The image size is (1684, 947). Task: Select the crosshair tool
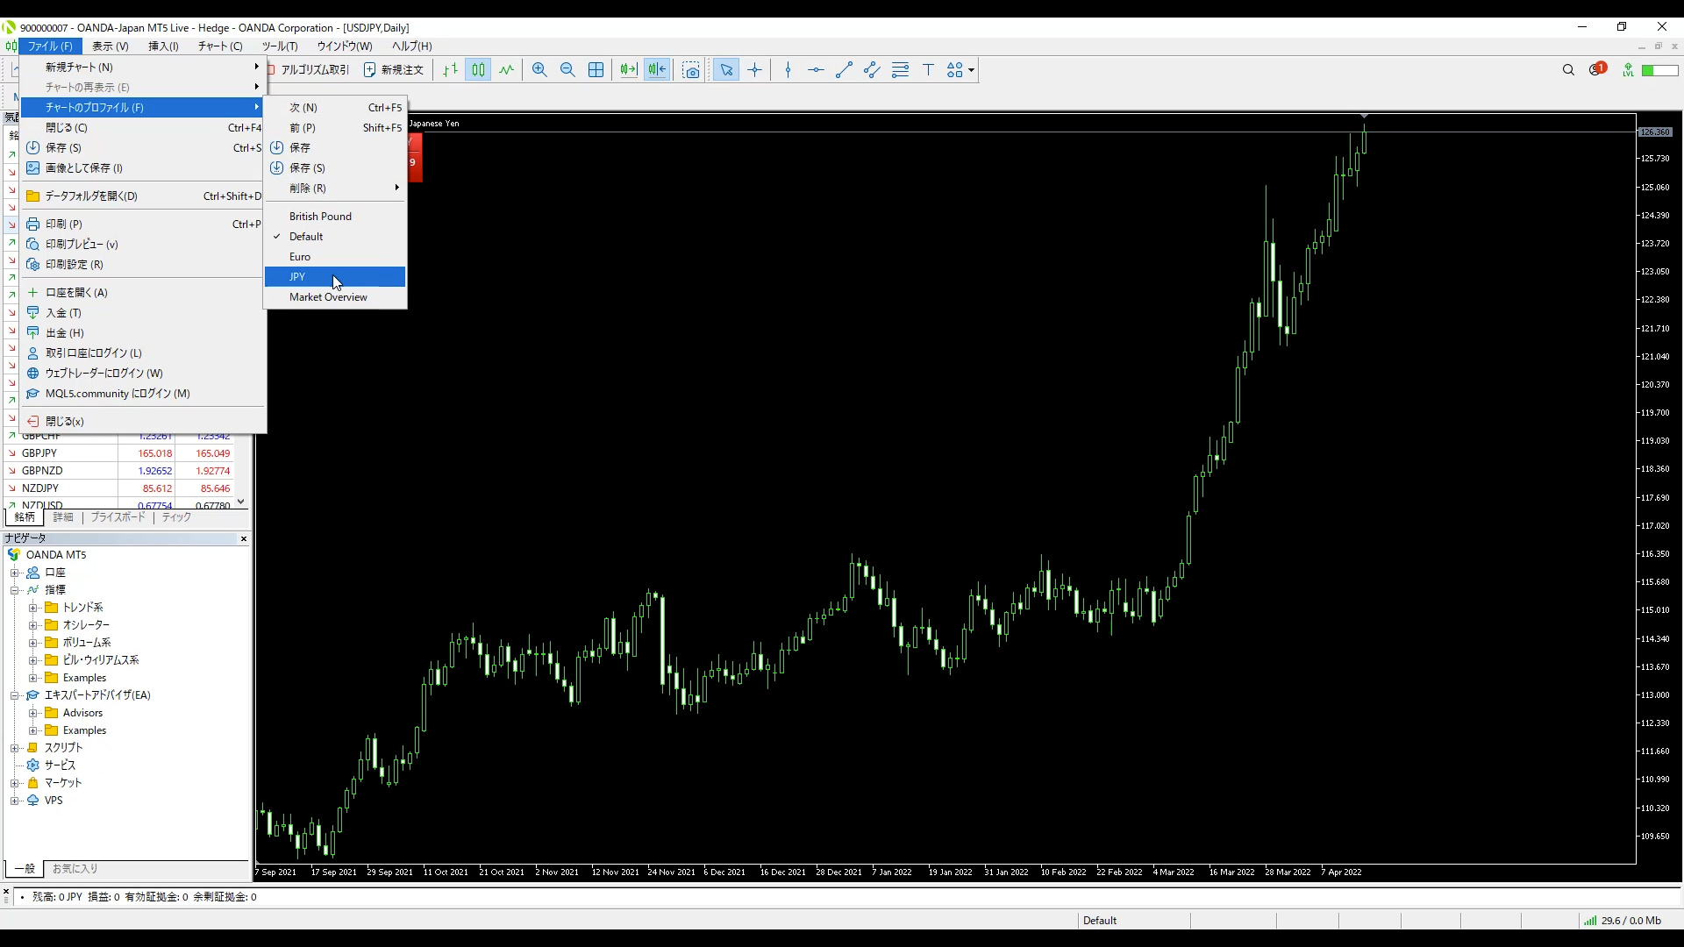(754, 70)
